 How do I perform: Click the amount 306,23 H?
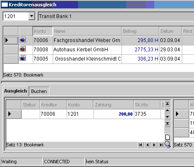148,59
